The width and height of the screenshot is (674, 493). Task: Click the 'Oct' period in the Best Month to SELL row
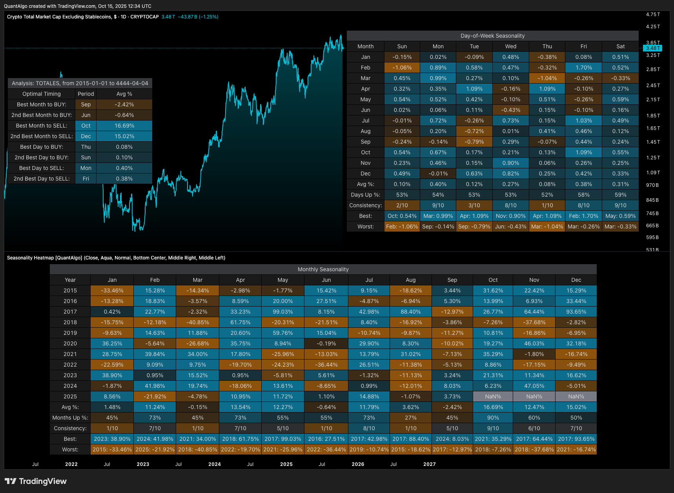[x=86, y=126]
